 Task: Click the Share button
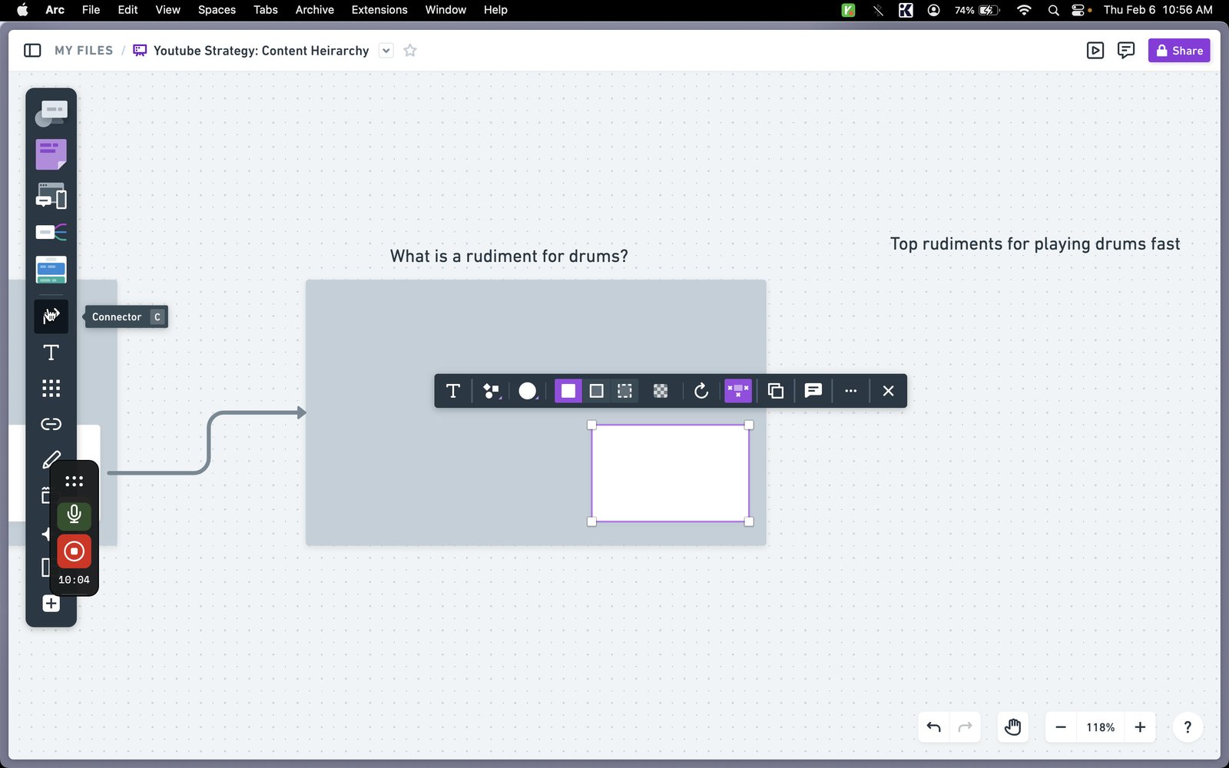tap(1179, 51)
